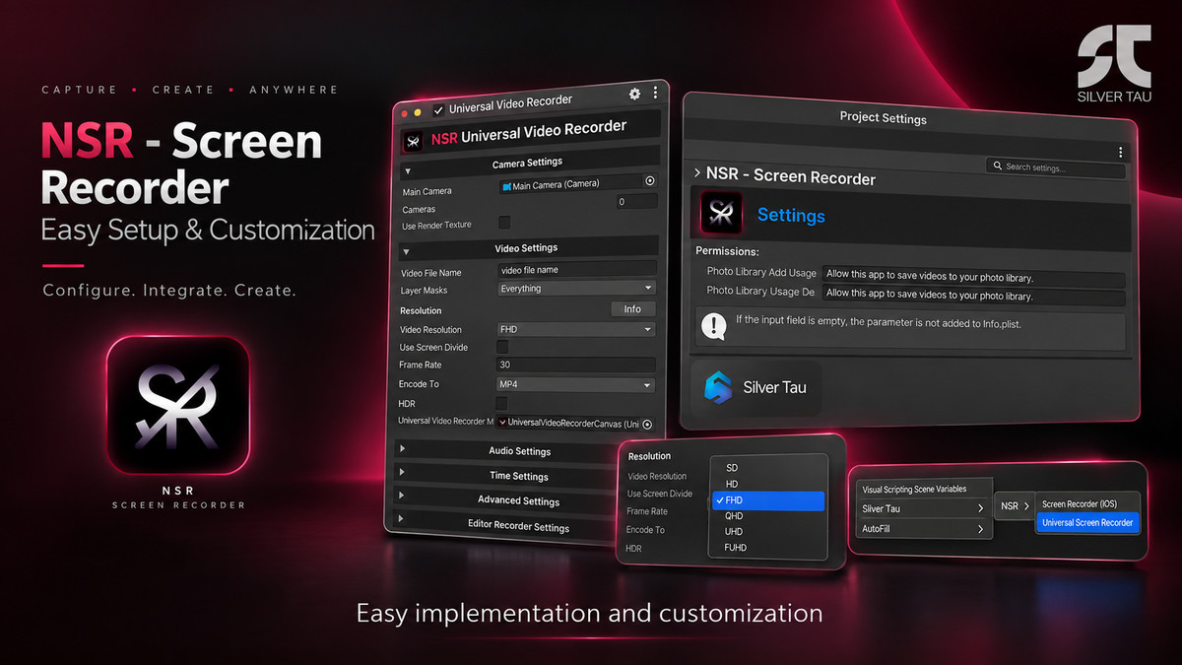Click the Video File Name input field
The height and width of the screenshot is (665, 1182).
(577, 269)
